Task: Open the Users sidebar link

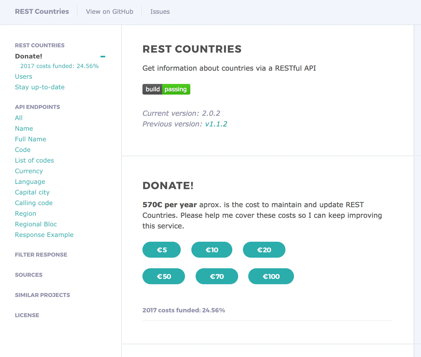Action: coord(23,76)
